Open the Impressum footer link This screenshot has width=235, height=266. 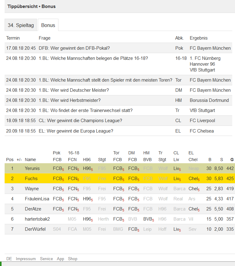26,259
